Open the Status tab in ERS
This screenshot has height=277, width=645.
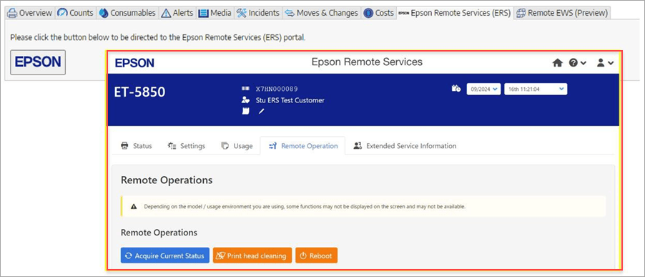136,146
